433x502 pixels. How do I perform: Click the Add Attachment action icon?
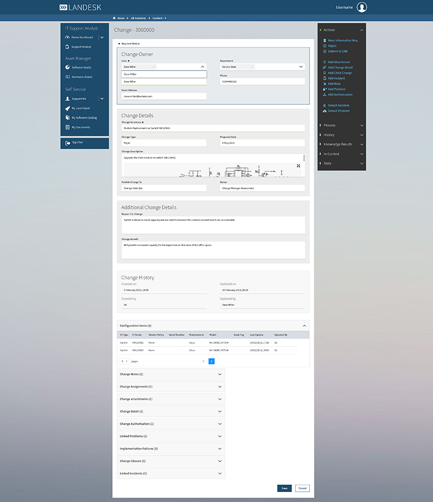pyautogui.click(x=324, y=62)
